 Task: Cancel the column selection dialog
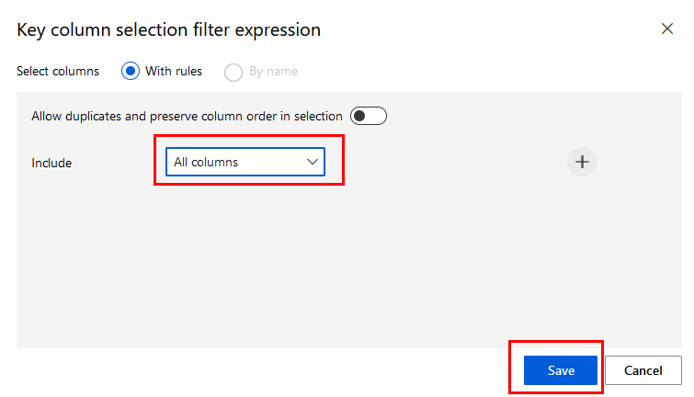(643, 370)
